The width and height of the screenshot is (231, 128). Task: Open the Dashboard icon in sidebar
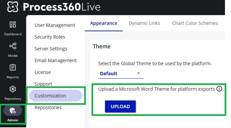coord(13,25)
